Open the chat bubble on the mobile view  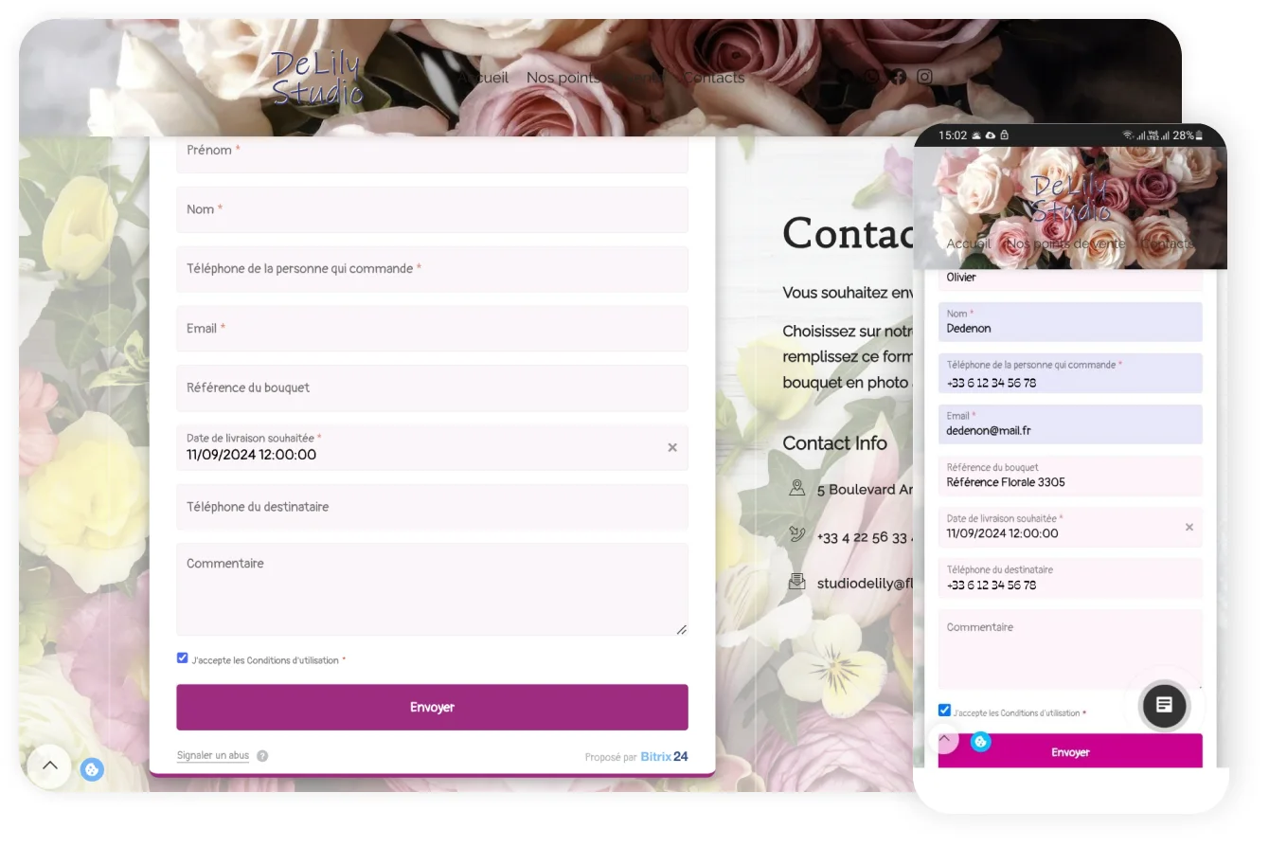click(x=1163, y=706)
